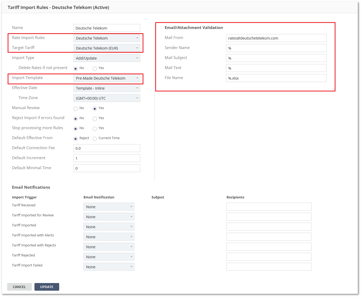Open Tariff Received email notification dropdown
The image size is (361, 297).
point(109,207)
